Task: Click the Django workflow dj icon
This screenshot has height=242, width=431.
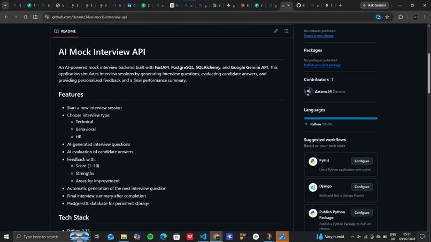Action: click(312, 187)
